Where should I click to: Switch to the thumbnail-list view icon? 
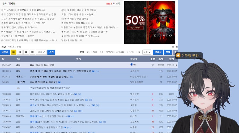pos(26,52)
